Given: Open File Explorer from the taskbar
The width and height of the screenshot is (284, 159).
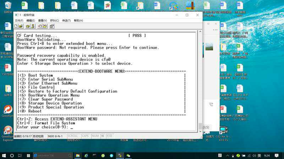Looking at the screenshot, I should coord(78,155).
